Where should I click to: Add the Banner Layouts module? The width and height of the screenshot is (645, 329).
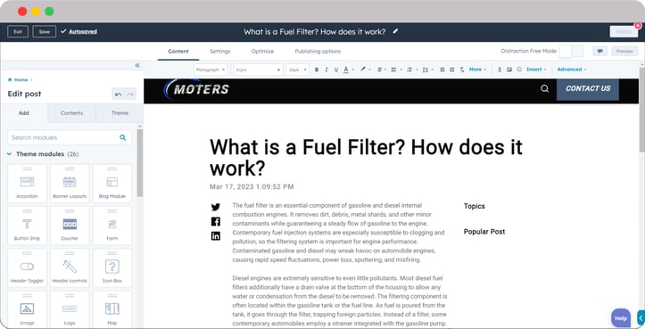click(70, 184)
